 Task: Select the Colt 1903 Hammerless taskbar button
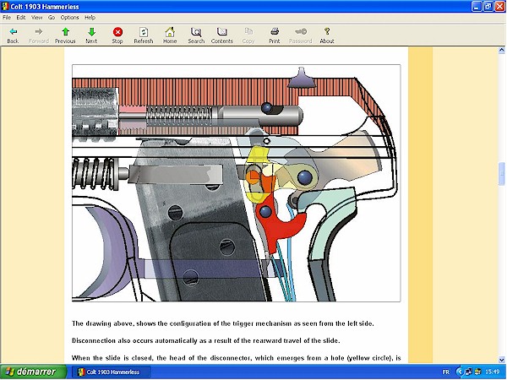pyautogui.click(x=111, y=372)
